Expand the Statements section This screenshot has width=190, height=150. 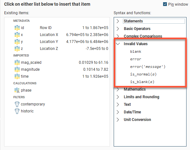[x=118, y=21]
